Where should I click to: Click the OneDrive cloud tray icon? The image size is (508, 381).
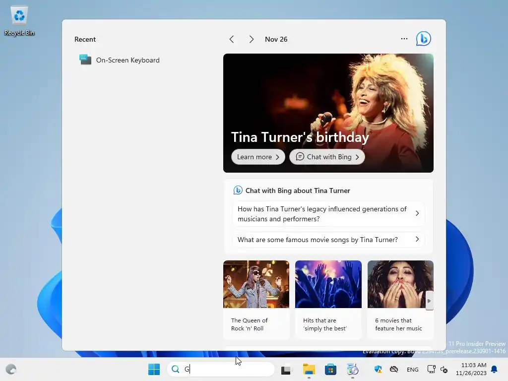tap(394, 369)
